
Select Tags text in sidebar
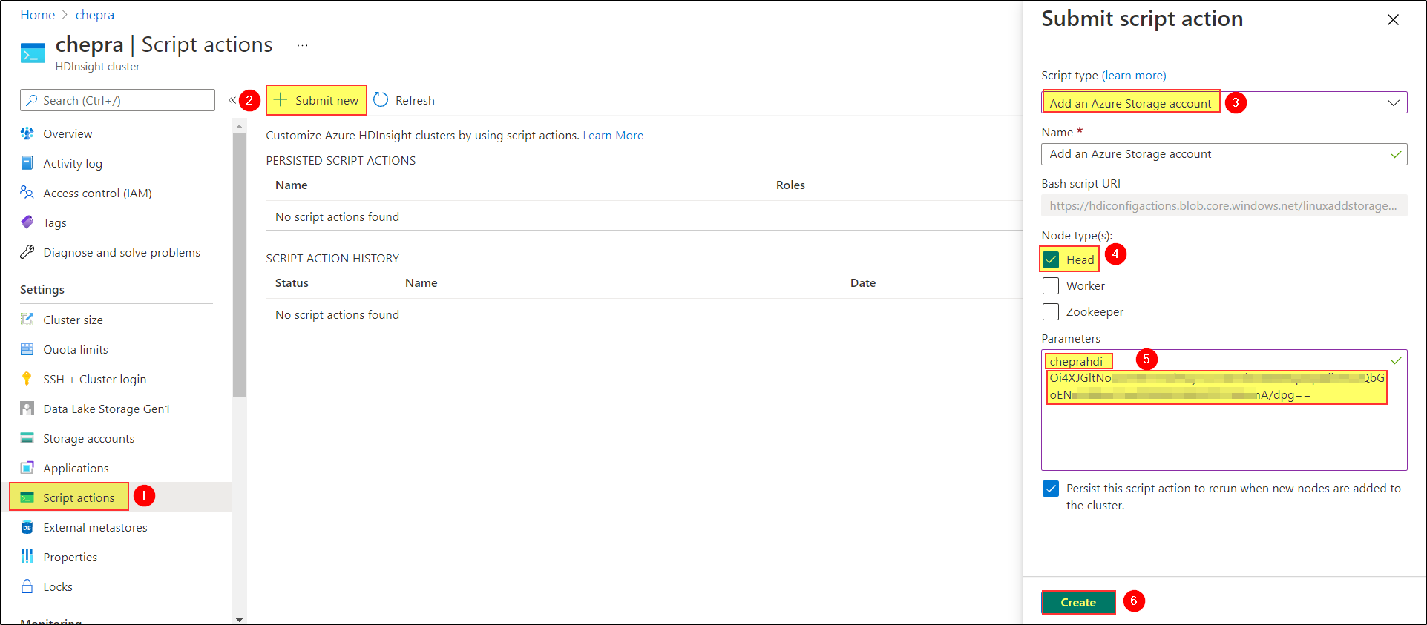[55, 222]
